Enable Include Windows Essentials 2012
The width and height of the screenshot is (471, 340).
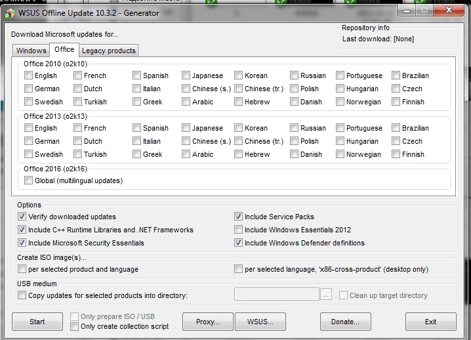[239, 230]
